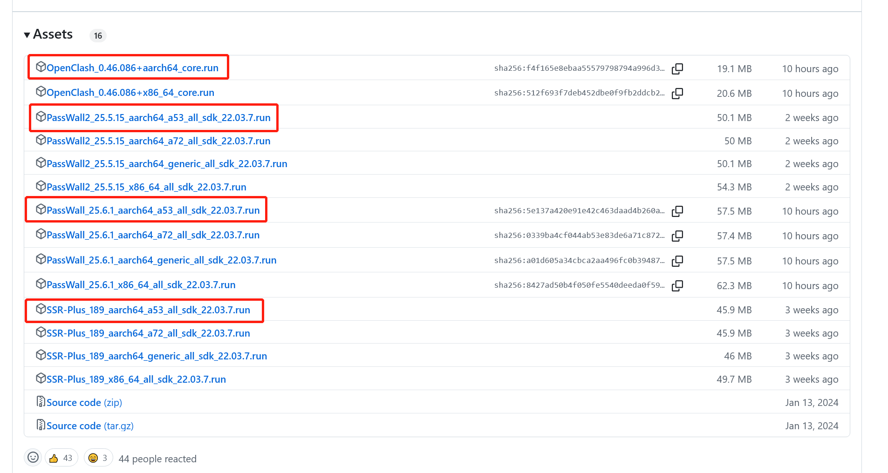
Task: Download SSR-Plus_189_aarch64_a72 run file
Action: point(148,333)
